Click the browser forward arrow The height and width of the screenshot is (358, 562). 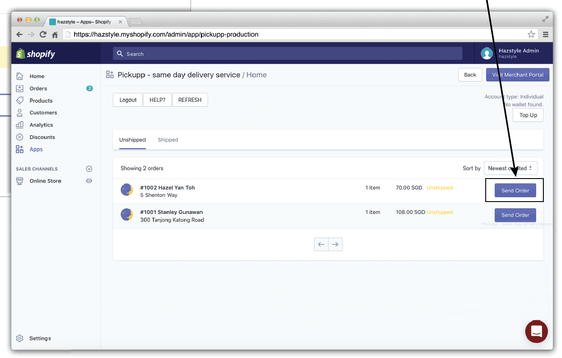click(31, 35)
